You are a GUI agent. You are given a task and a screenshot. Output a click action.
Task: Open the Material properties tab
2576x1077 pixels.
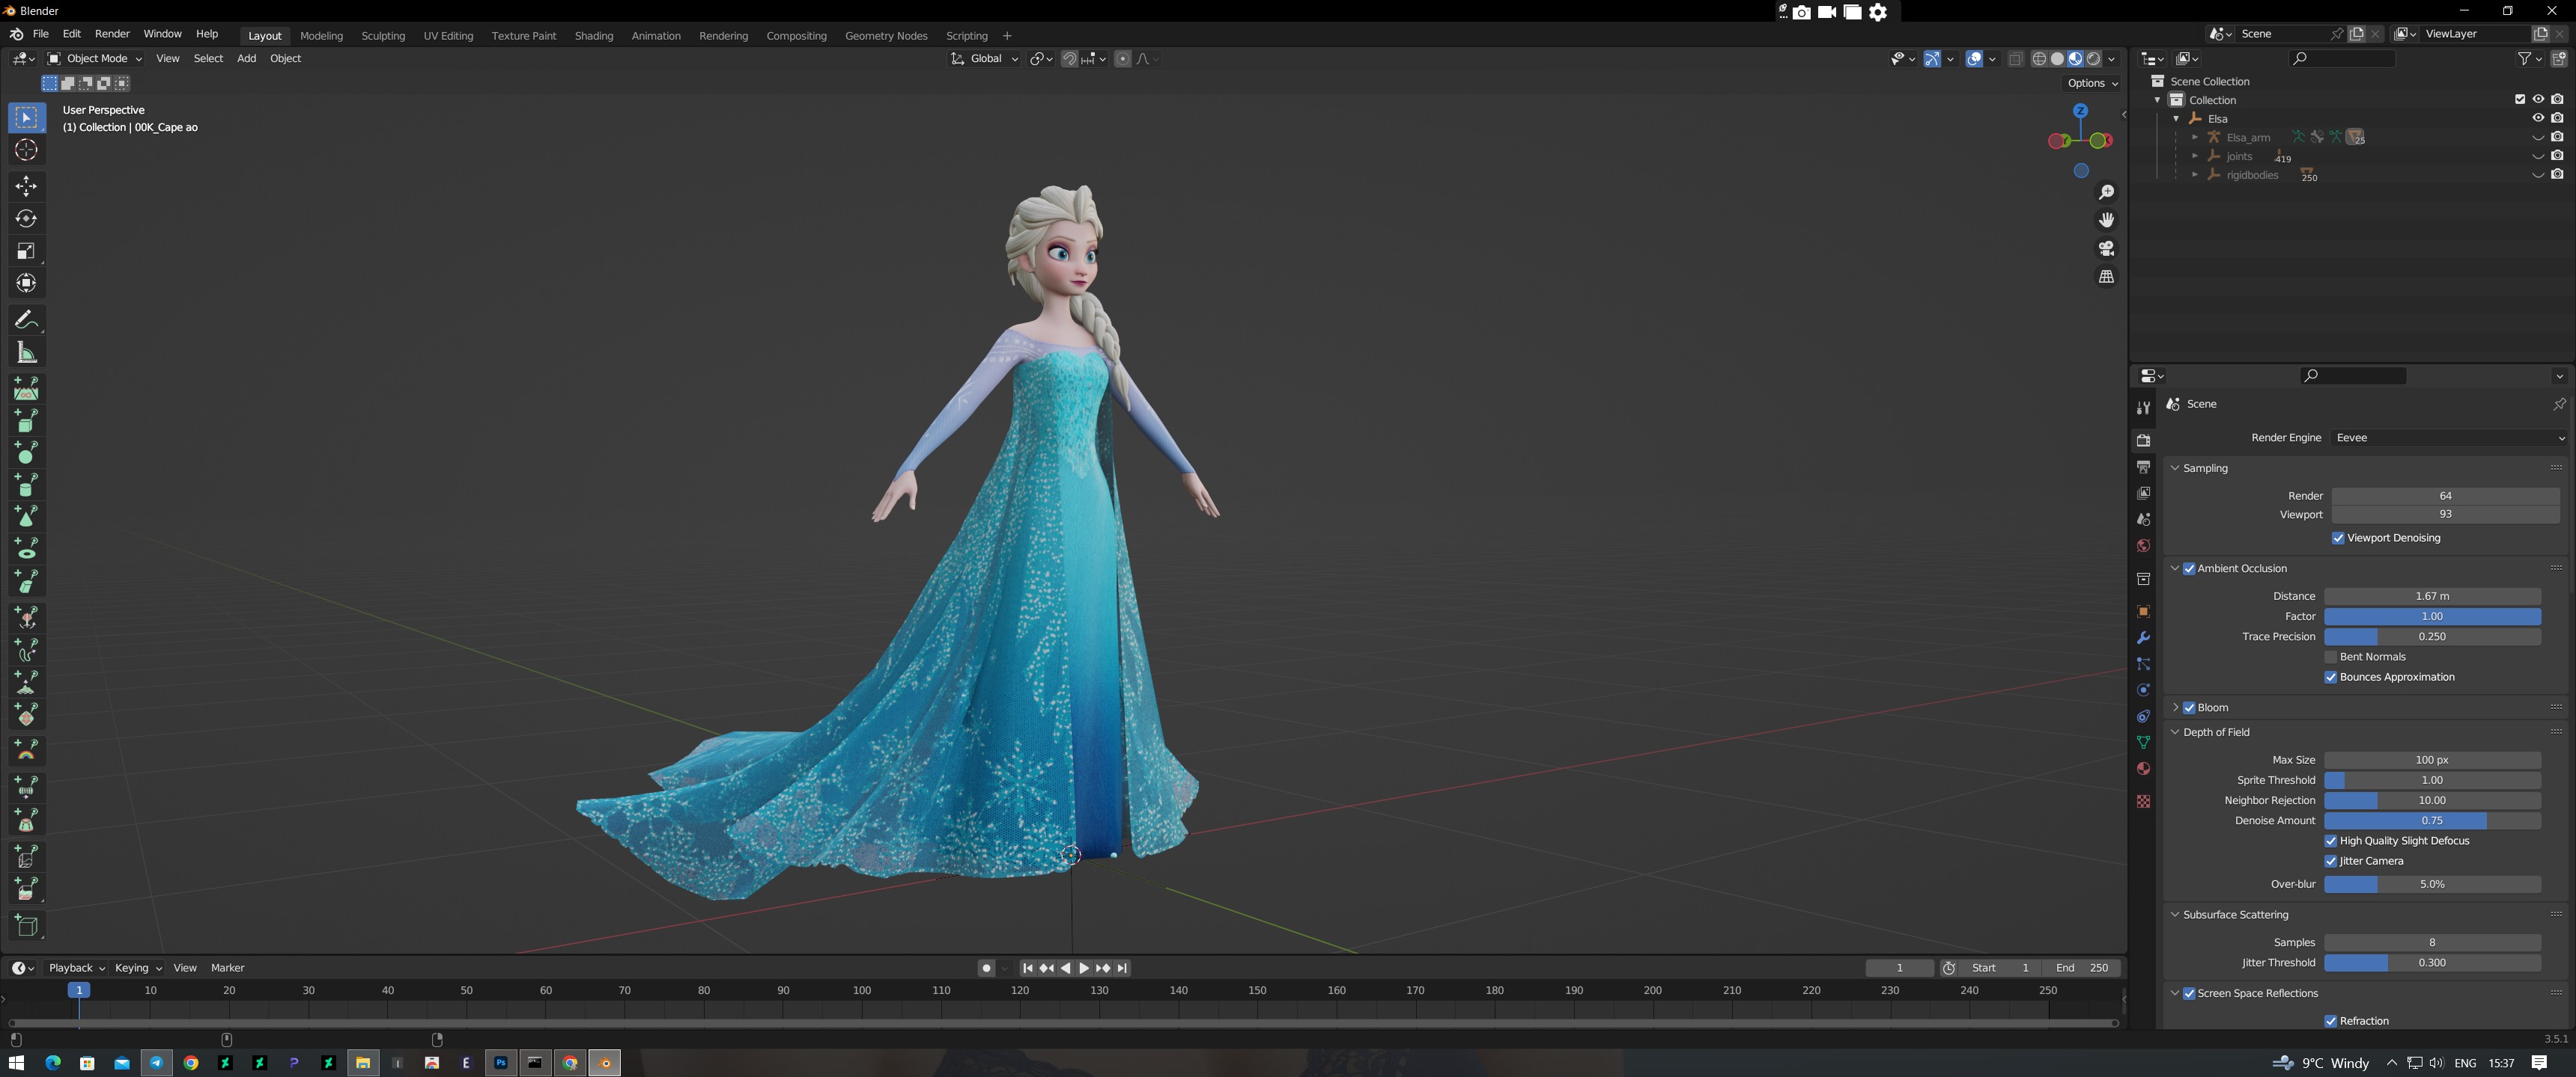click(2143, 768)
